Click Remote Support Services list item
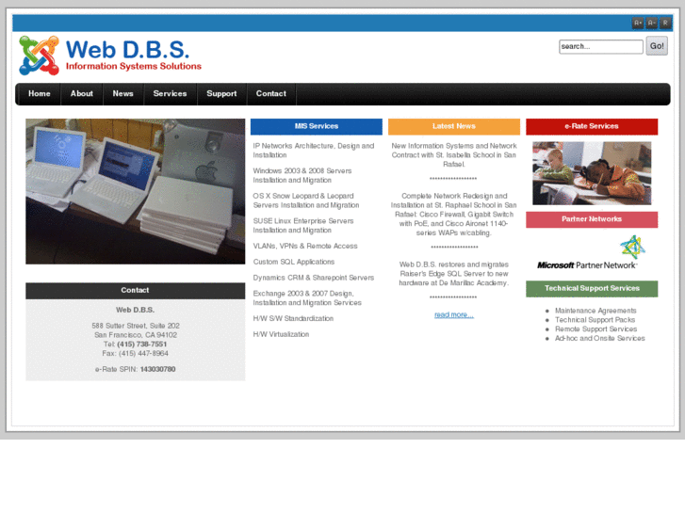The height and width of the screenshot is (513, 685). (x=595, y=329)
